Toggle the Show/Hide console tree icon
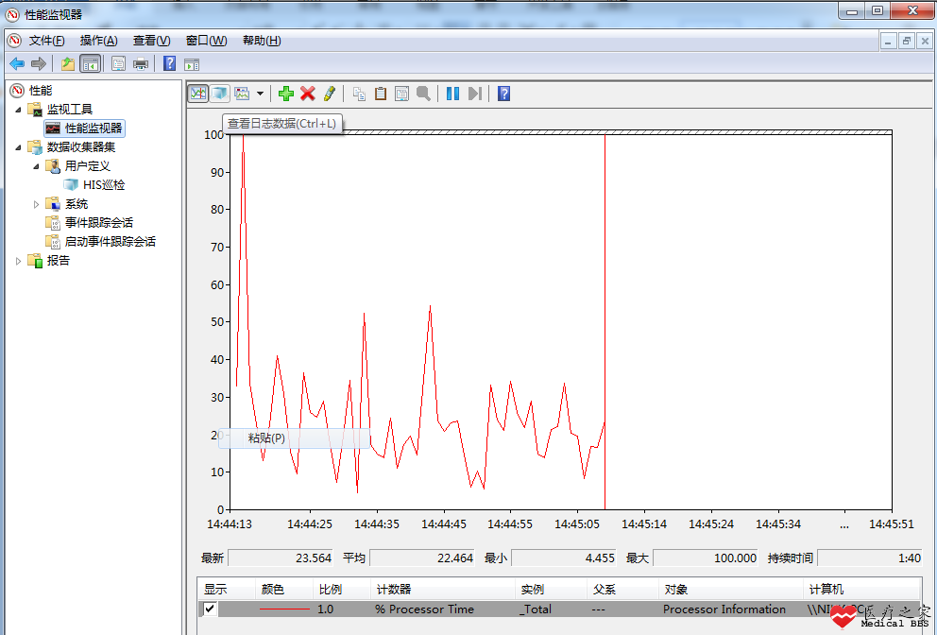Image resolution: width=937 pixels, height=635 pixels. (91, 63)
